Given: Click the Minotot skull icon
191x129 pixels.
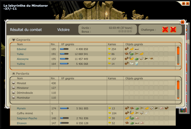Looking at the screenshot, I should point(13,83).
